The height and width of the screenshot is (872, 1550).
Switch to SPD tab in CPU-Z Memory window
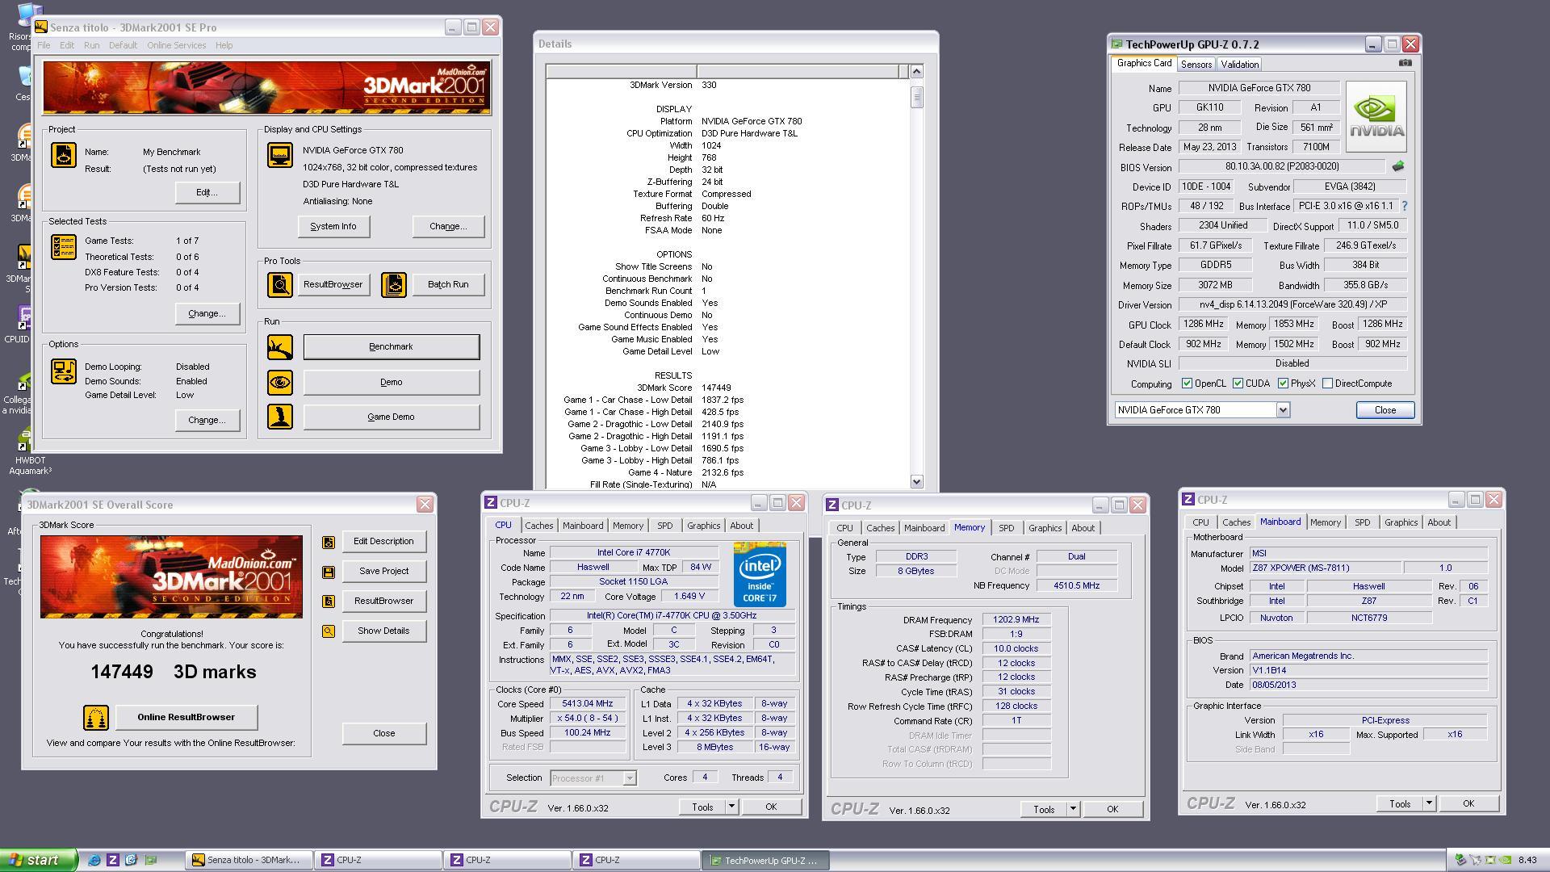(1006, 528)
